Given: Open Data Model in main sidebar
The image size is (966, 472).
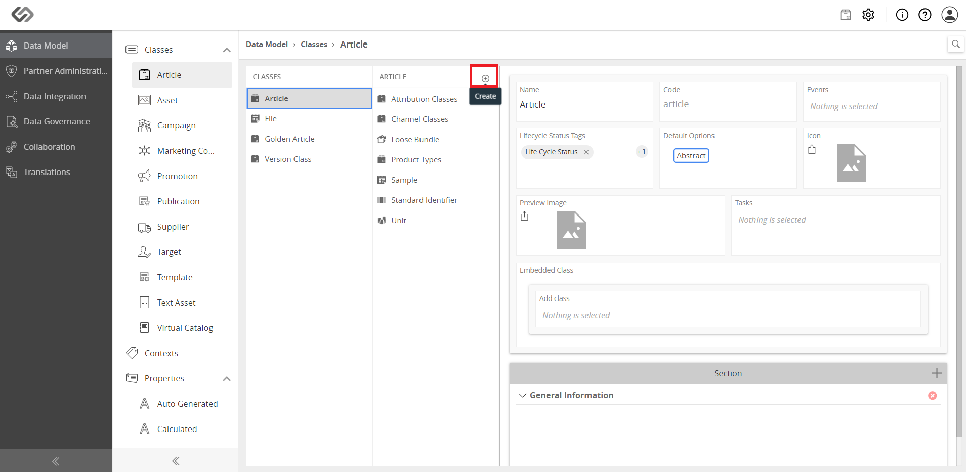Looking at the screenshot, I should pyautogui.click(x=56, y=46).
